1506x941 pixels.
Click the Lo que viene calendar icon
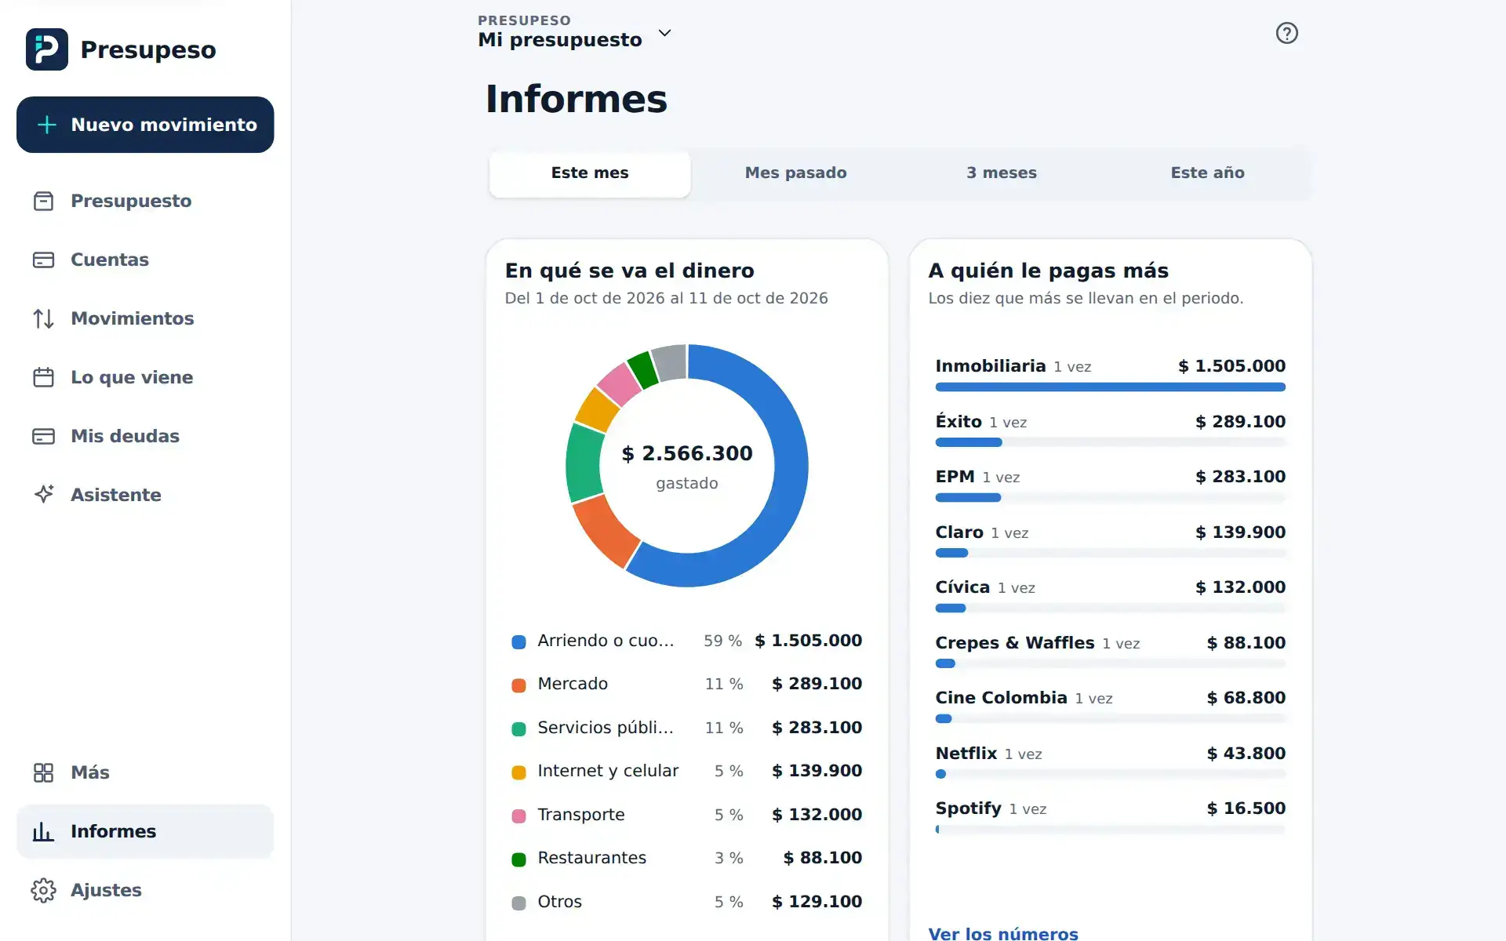pos(43,377)
